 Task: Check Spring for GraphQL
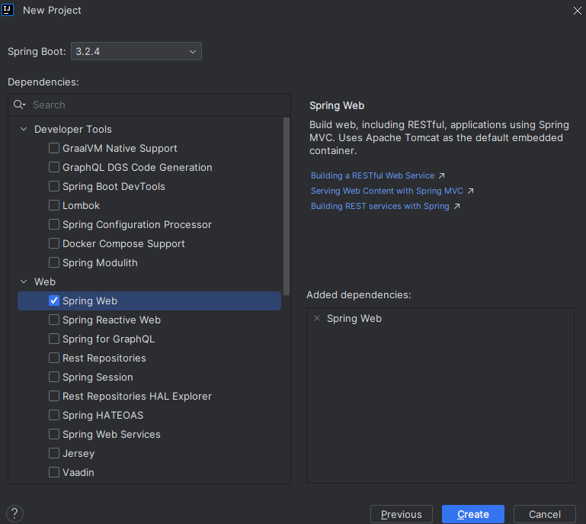click(54, 339)
